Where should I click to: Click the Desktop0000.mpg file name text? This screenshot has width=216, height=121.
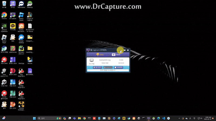pyautogui.click(x=105, y=60)
